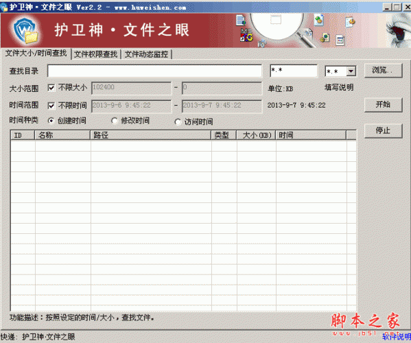Sort results by the ID column header
Screen dimensions: 411x343
23,135
